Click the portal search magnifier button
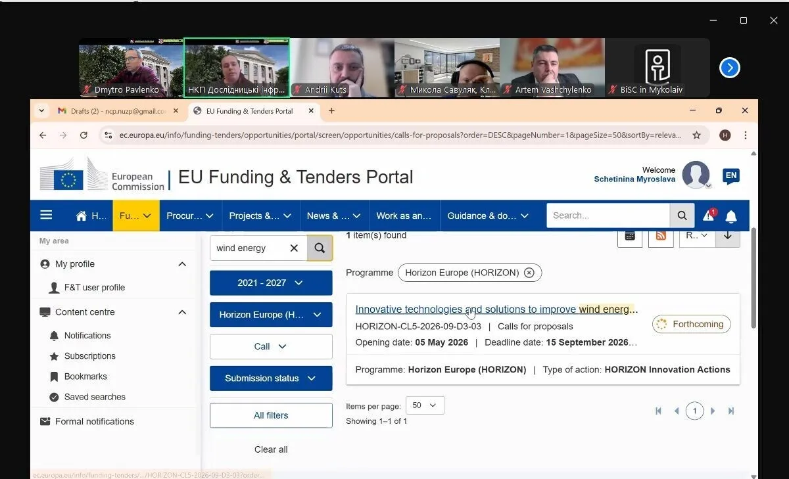The width and height of the screenshot is (789, 479). [682, 216]
